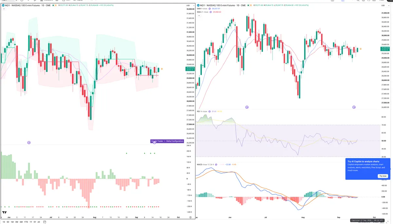Select the YTD time range button
Image resolution: width=393 pixels, height=224 pixels.
pos(26,222)
